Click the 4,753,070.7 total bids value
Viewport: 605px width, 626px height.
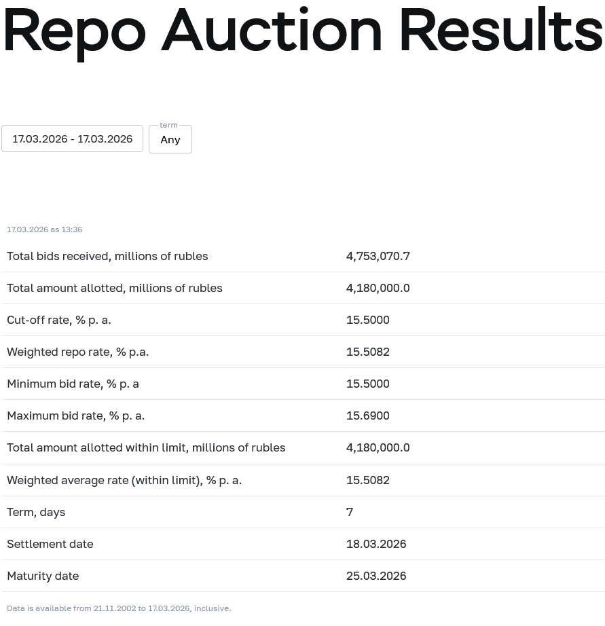point(378,256)
